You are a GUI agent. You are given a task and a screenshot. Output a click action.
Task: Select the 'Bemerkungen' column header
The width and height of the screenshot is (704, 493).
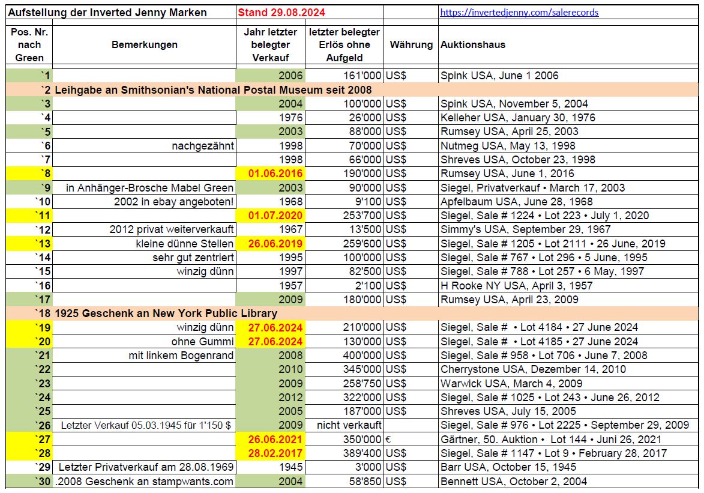click(144, 44)
